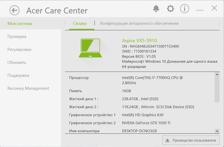Click the information (i) icon
The height and width of the screenshot is (147, 224).
click(184, 9)
